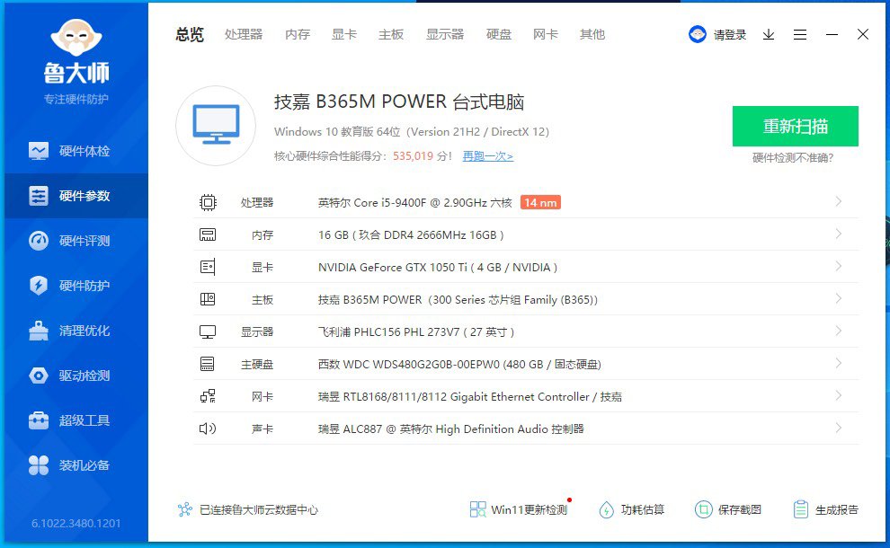Click the motherboard icon

point(208,299)
